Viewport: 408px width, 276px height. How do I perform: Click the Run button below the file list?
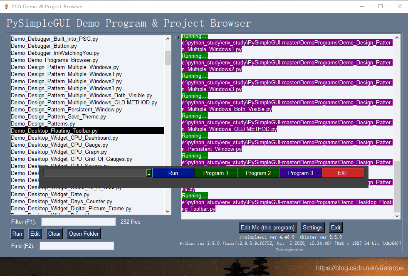17,234
